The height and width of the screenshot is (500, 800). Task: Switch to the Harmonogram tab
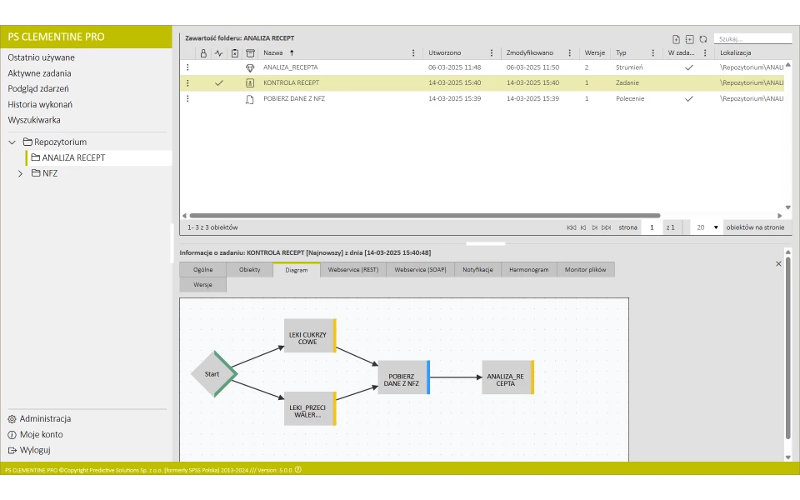530,270
